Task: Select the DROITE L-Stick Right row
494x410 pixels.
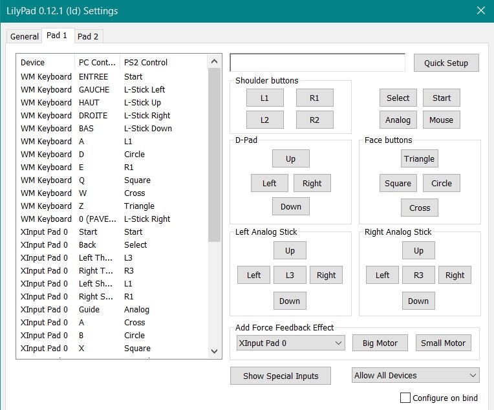Action: [113, 115]
